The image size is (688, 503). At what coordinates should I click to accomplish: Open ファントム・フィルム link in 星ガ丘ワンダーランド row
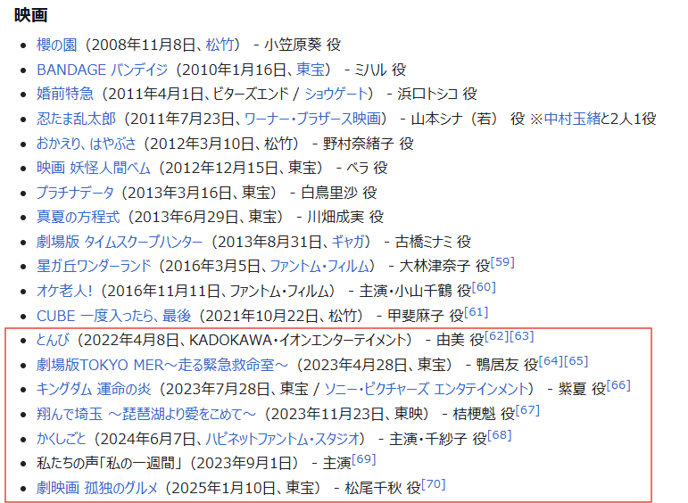click(x=319, y=266)
